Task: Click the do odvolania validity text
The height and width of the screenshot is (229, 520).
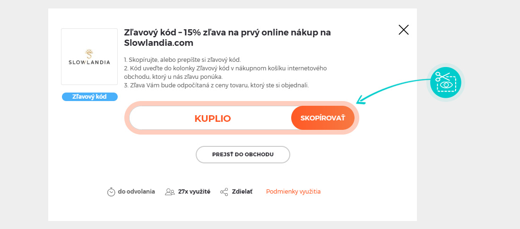Action: coord(136,192)
